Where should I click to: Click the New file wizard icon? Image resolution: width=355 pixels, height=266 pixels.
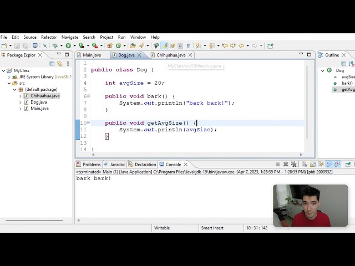click(4, 45)
